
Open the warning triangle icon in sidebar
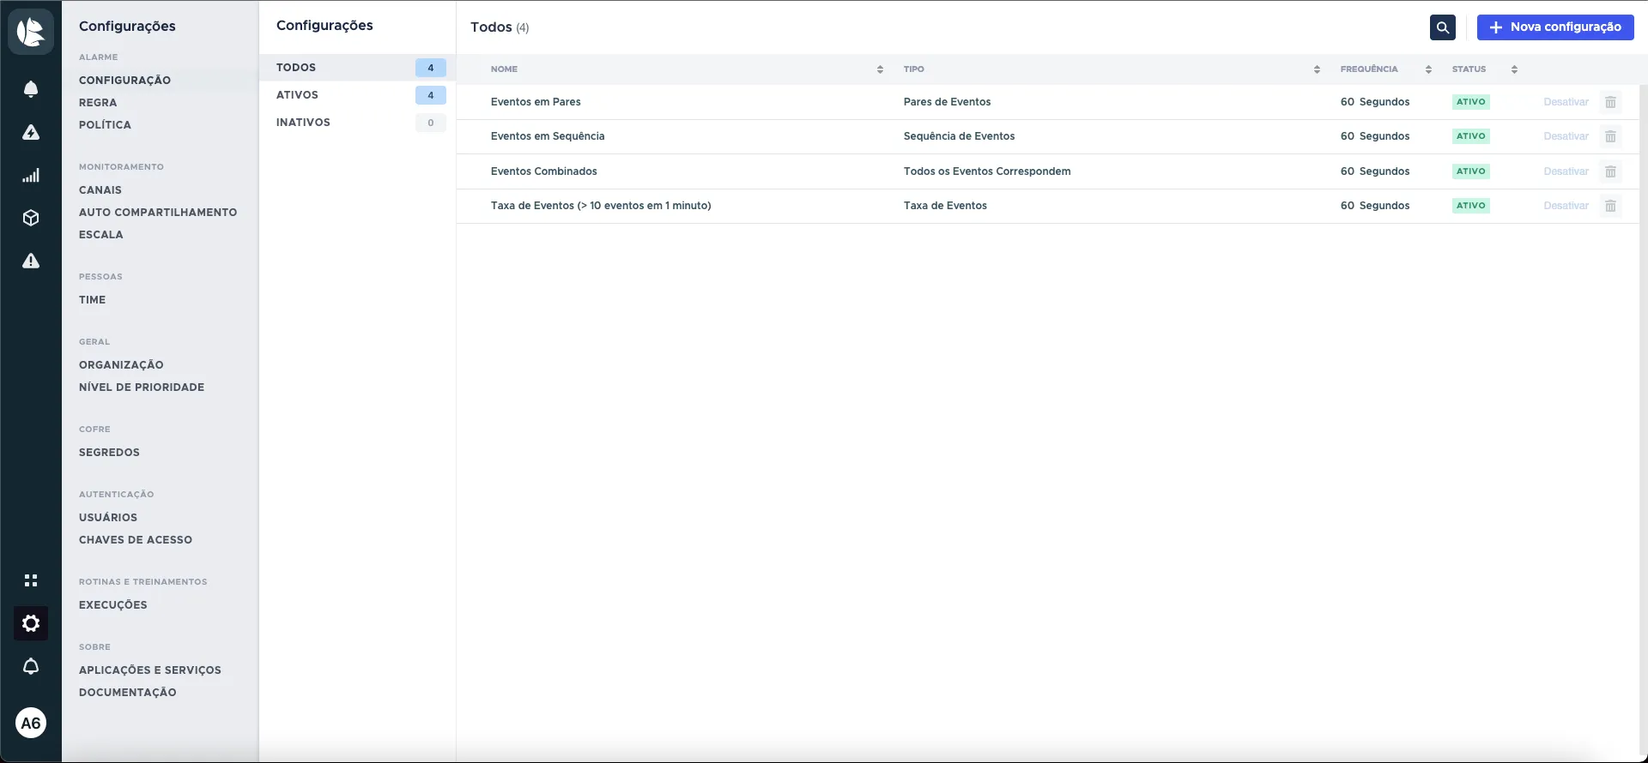tap(31, 261)
